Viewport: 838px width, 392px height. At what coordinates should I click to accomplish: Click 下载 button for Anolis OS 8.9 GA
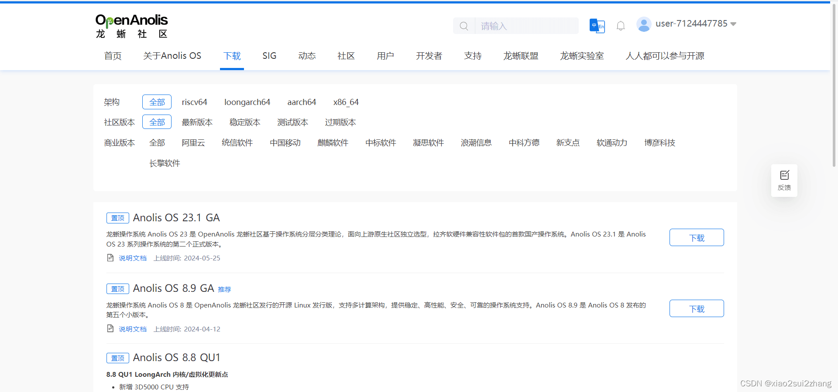tap(697, 308)
